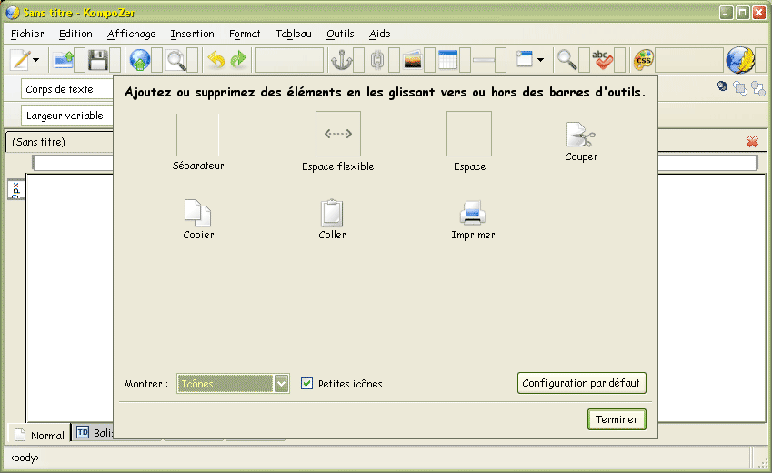Select the Imprimer printer icon
This screenshot has width=772, height=473.
(473, 213)
